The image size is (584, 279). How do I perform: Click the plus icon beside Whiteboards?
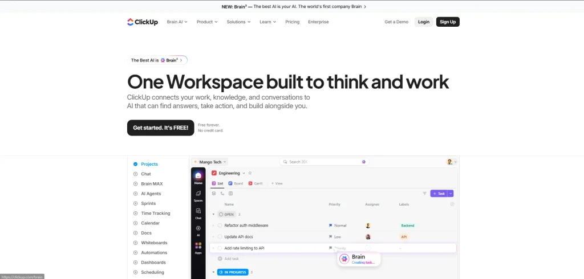tap(135, 243)
